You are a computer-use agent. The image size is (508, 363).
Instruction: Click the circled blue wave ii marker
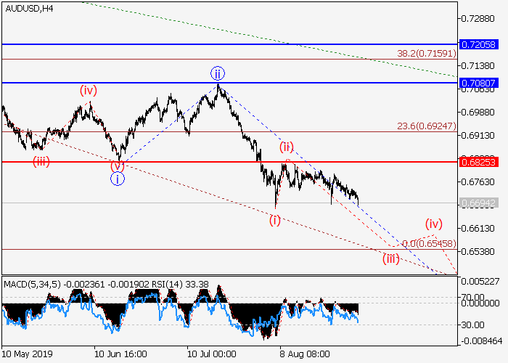click(218, 73)
